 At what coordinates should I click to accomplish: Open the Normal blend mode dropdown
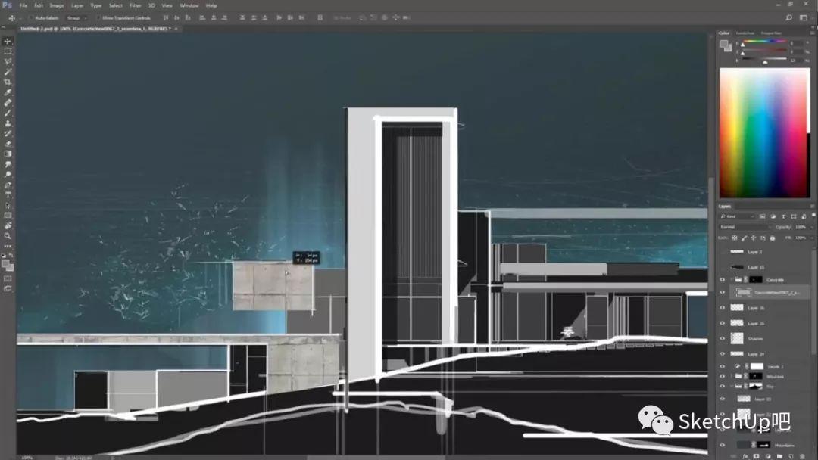point(745,227)
